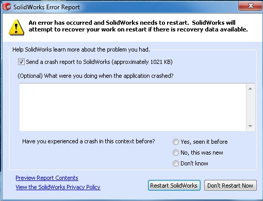Image resolution: width=263 pixels, height=201 pixels.
Task: Click the SolidWorks logo in the title bar
Action: tap(7, 7)
